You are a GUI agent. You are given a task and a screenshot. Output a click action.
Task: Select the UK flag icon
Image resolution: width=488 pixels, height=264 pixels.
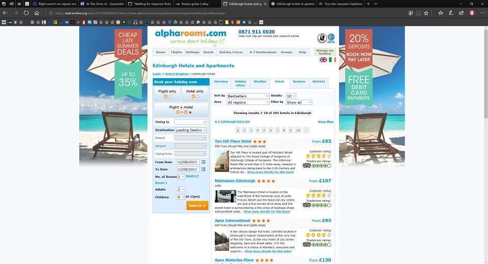tap(323, 60)
